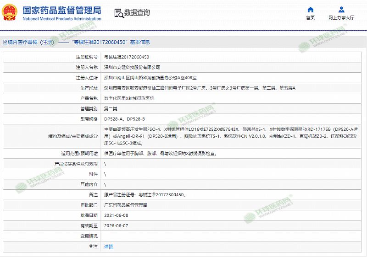The height and width of the screenshot is (257, 367).
Task: Click registrant name 深圳市安健科技股份有限公司
Action: (132, 67)
